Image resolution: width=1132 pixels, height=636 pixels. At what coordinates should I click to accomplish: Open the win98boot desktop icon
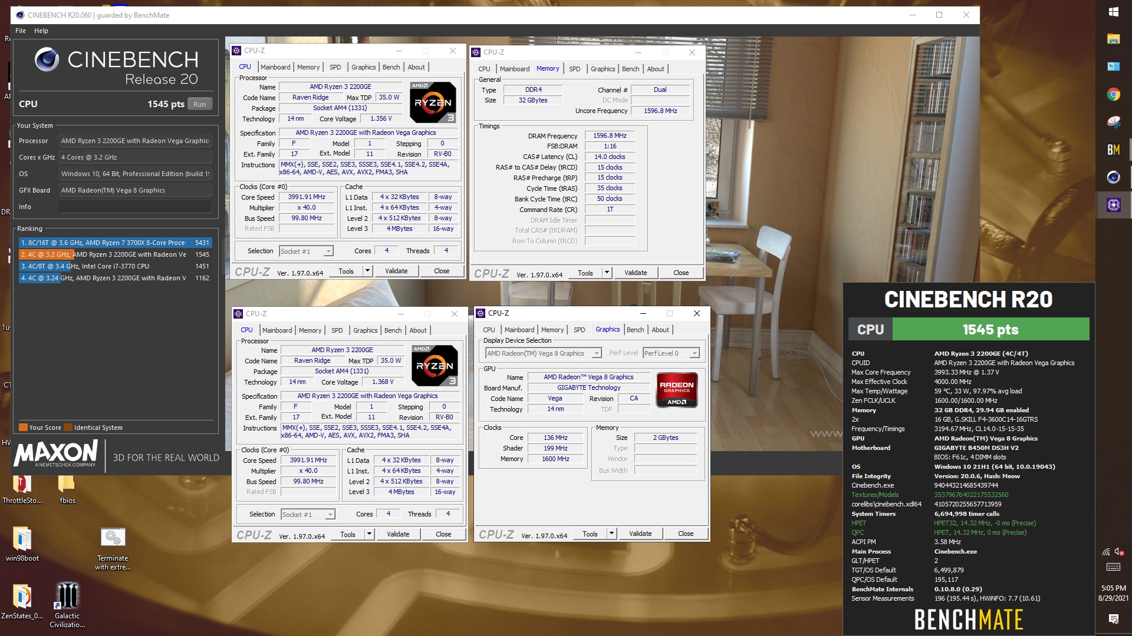click(x=22, y=544)
